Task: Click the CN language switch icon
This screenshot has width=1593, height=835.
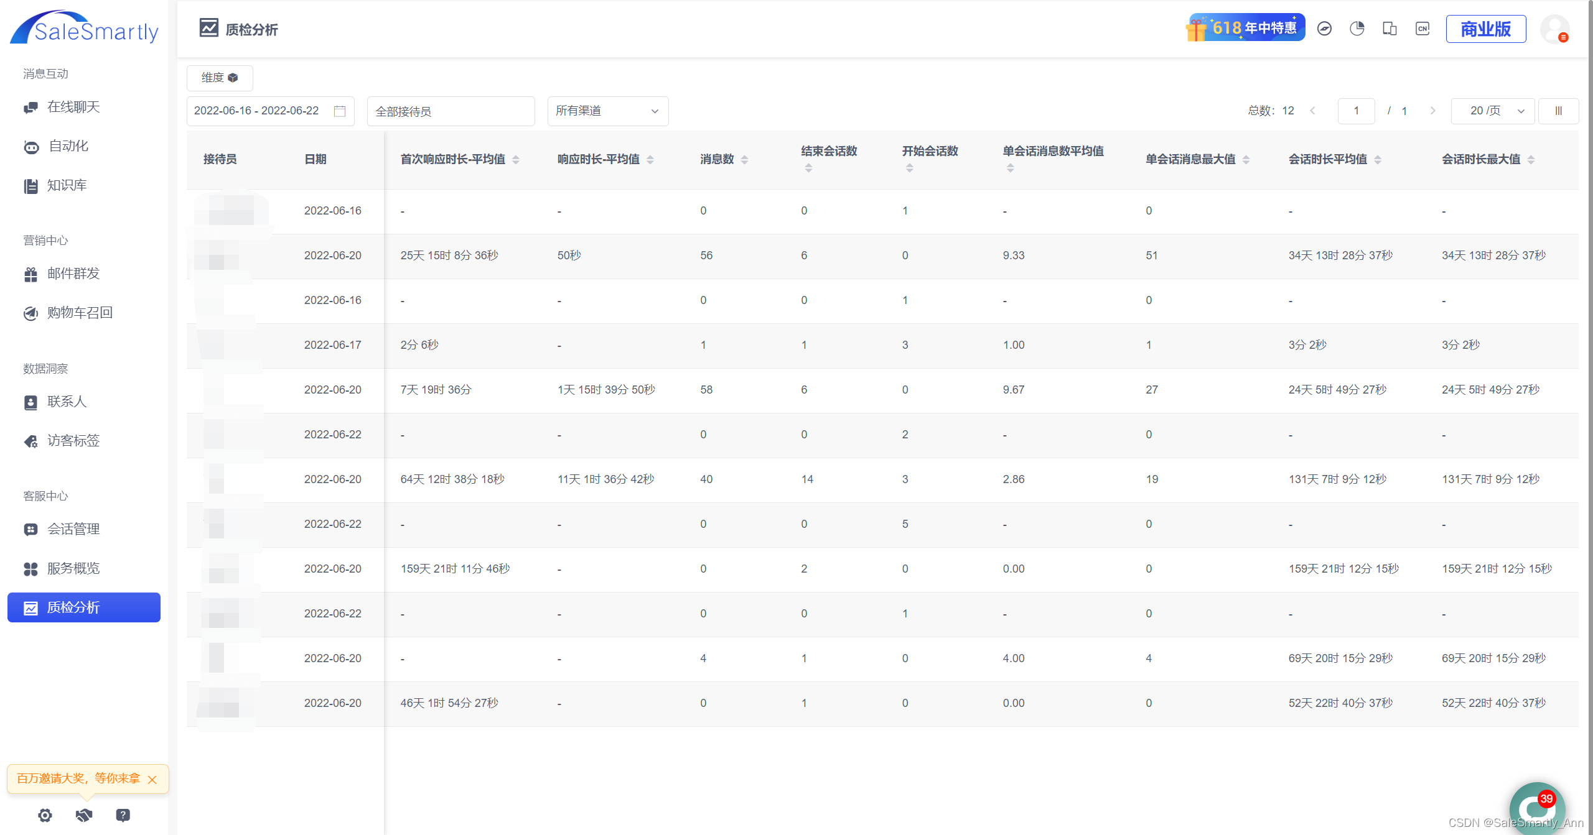Action: 1422,29
